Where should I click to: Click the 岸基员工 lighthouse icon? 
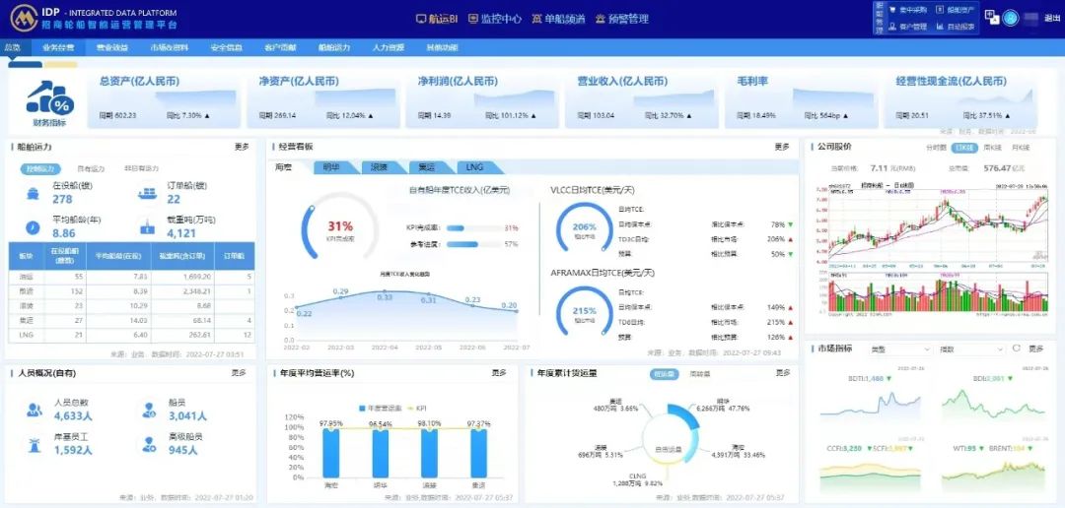pos(34,444)
